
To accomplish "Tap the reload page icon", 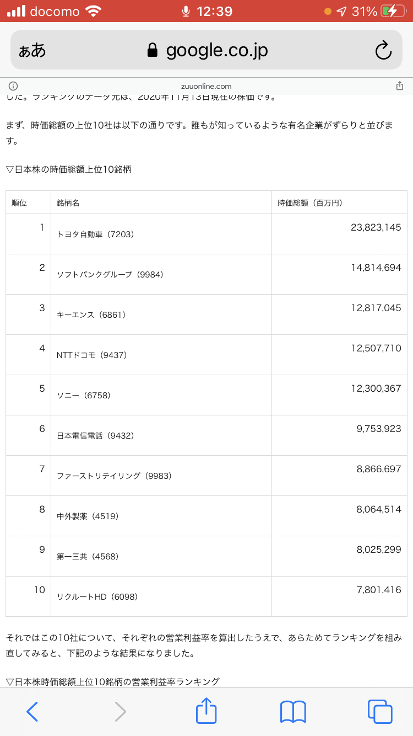I will point(383,50).
